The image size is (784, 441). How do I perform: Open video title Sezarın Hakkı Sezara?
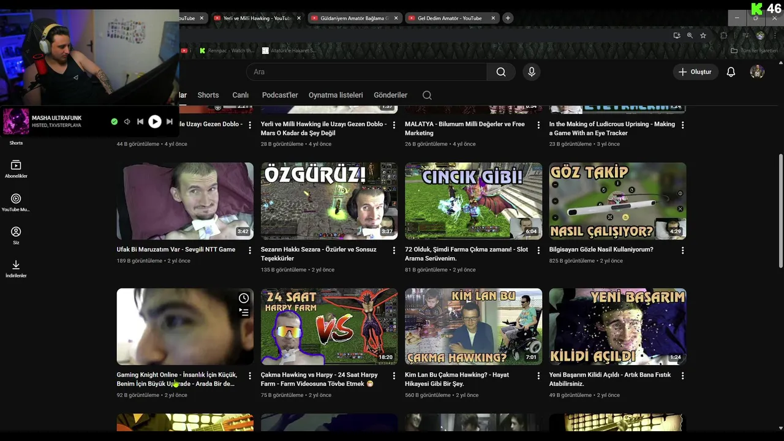[x=318, y=254]
